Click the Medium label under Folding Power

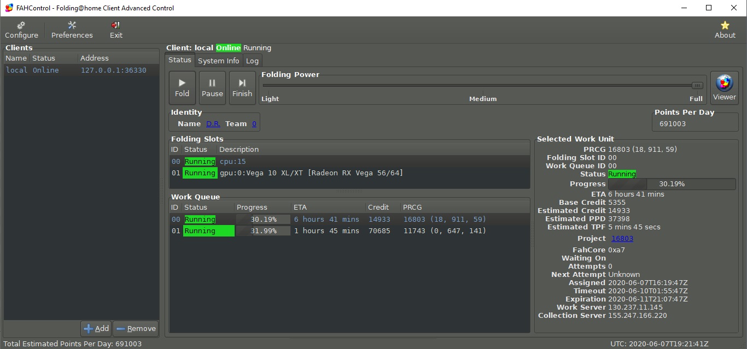click(x=483, y=99)
